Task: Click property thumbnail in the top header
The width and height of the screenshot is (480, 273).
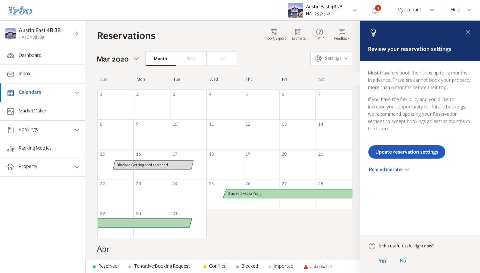Action: (x=296, y=10)
